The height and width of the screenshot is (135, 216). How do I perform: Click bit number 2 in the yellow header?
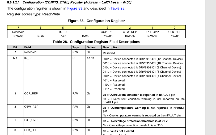tap(130, 28)
